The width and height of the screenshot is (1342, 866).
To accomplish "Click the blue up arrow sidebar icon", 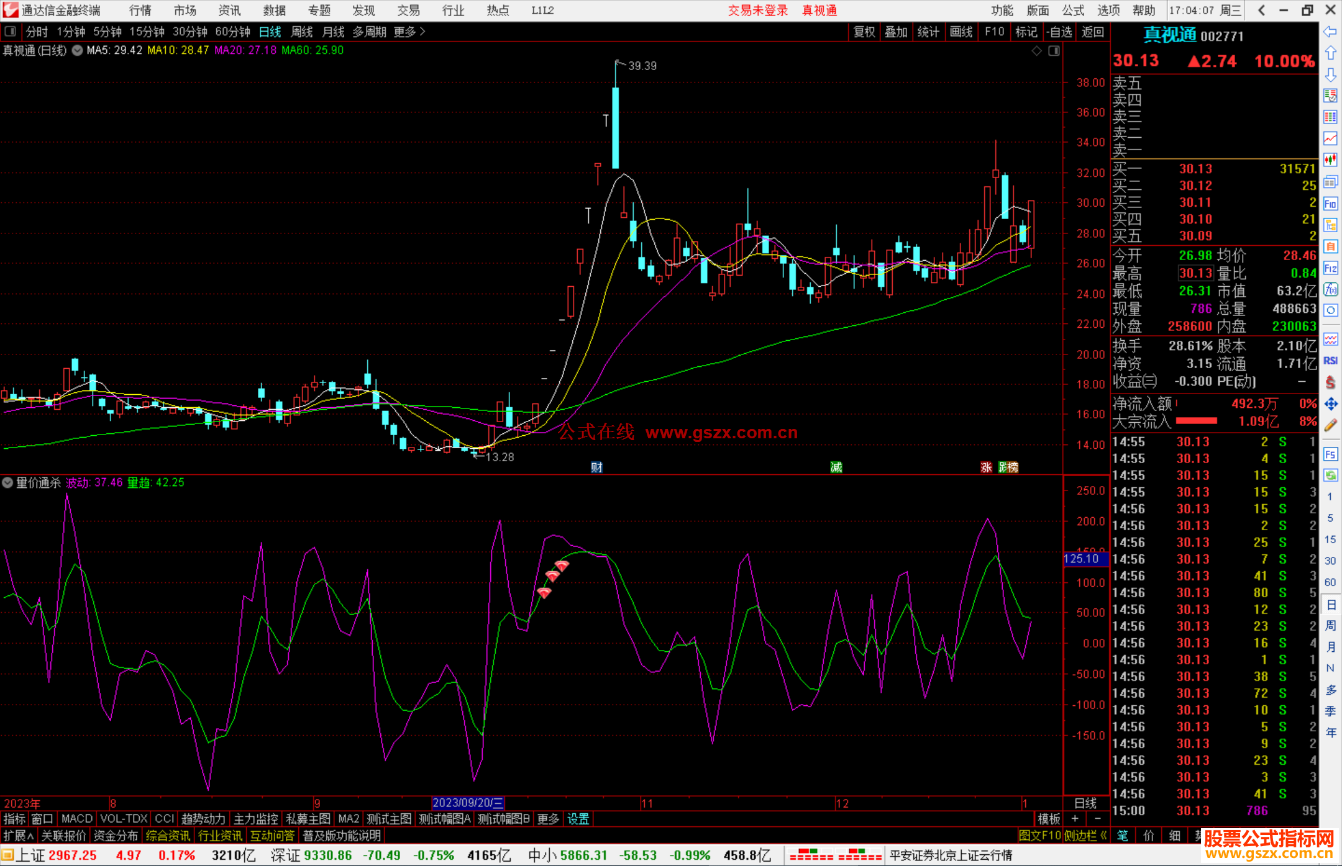I will pos(1330,53).
